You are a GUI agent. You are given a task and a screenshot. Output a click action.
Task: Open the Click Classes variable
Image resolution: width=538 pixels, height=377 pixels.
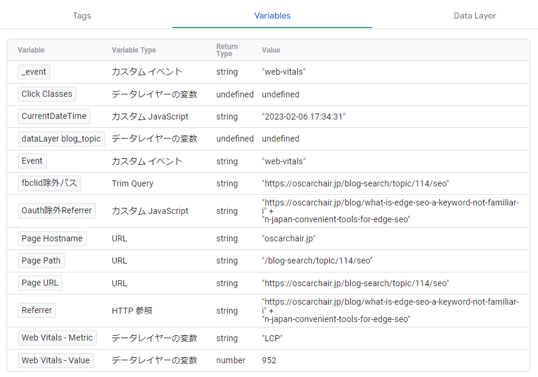(x=47, y=94)
